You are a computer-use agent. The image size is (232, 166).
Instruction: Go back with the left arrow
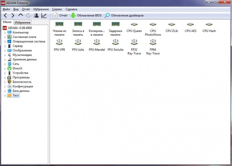click(5, 15)
